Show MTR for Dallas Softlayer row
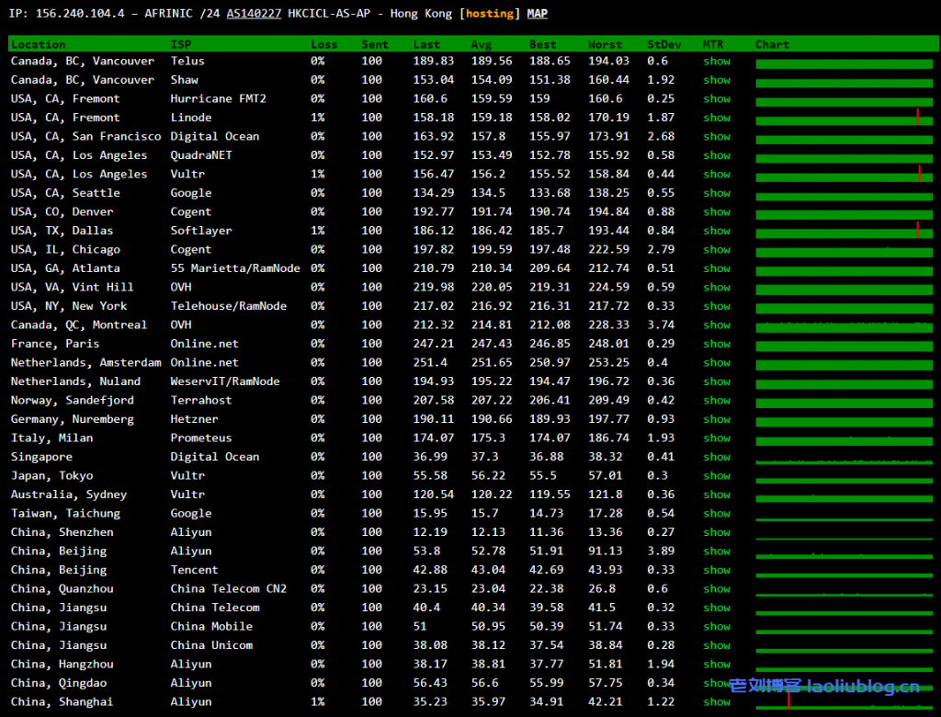This screenshot has width=941, height=717. click(x=716, y=231)
